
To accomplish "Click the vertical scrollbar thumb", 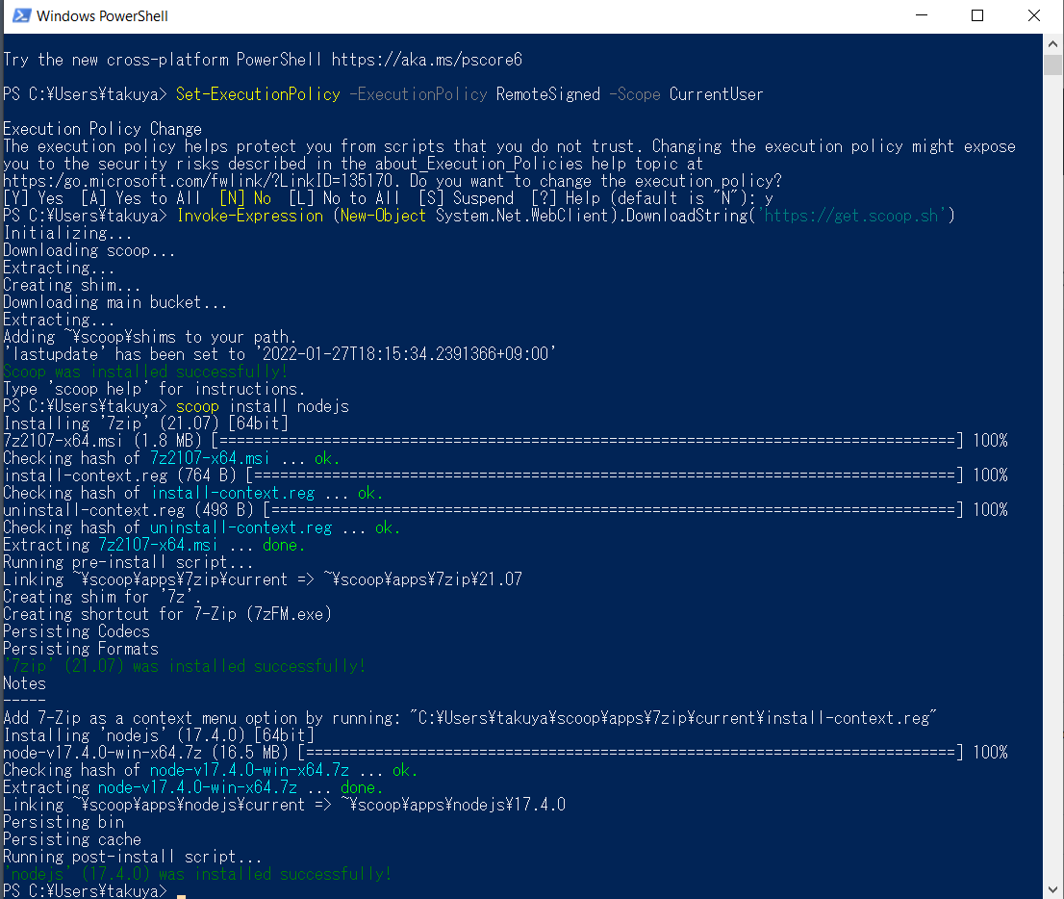I will pos(1052,65).
